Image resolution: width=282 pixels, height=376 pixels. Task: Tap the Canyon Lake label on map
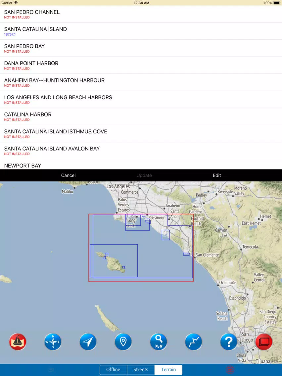[221, 233]
